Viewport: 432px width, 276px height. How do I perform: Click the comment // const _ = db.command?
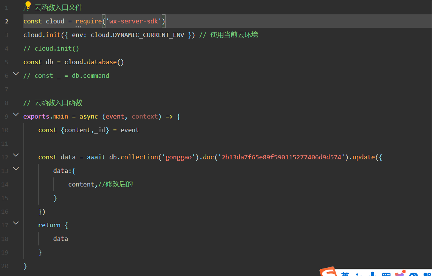[67, 76]
